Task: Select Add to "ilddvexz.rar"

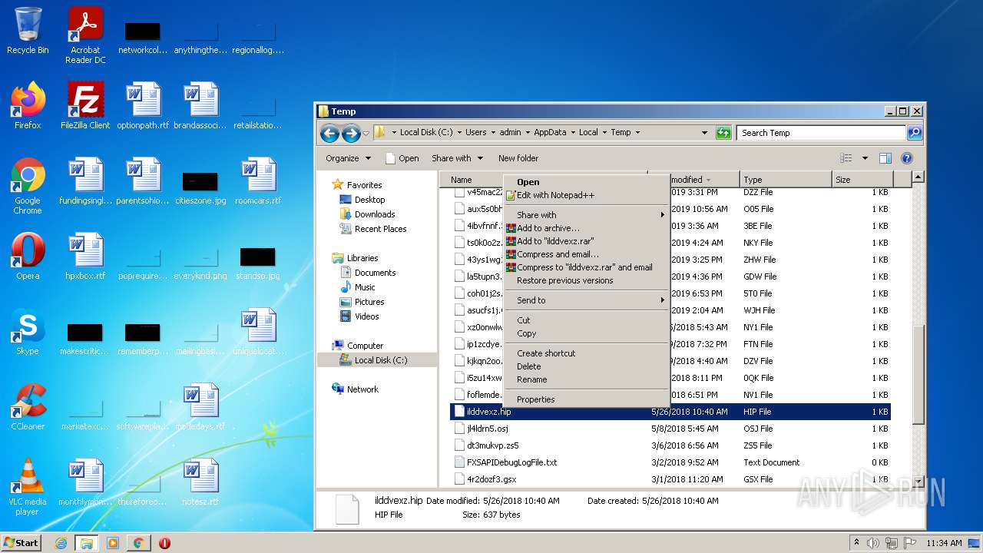Action: tap(586, 241)
